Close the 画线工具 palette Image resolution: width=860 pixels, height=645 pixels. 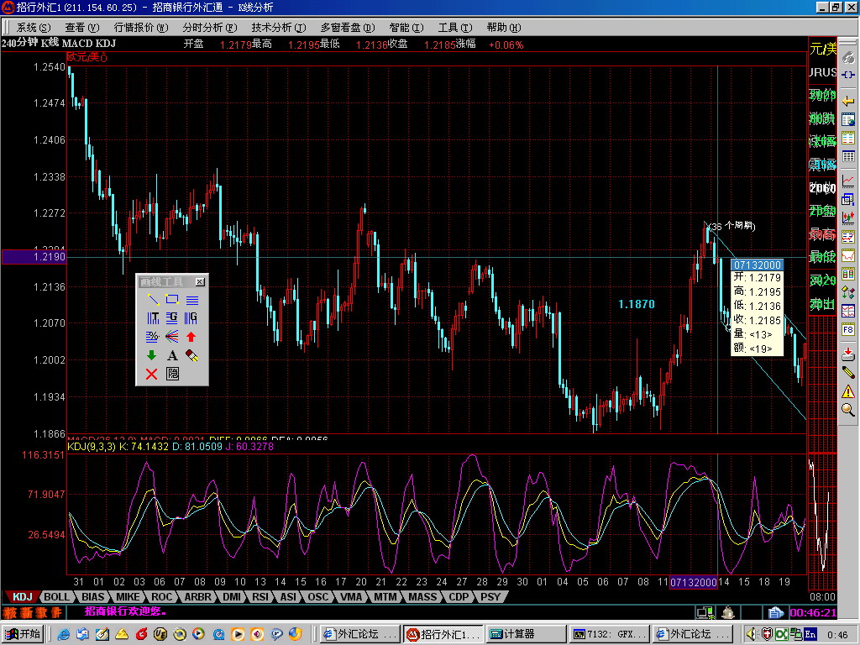pos(200,282)
